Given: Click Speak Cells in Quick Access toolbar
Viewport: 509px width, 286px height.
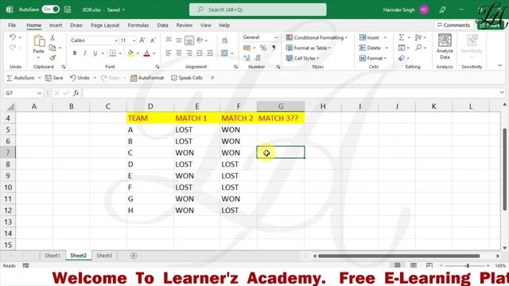Looking at the screenshot, I should 187,78.
